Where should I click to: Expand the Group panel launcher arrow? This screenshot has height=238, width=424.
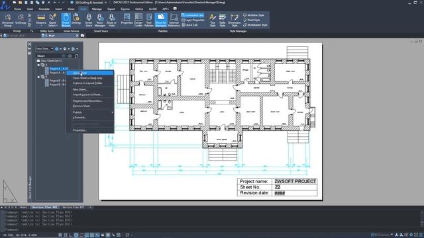[x=32, y=31]
